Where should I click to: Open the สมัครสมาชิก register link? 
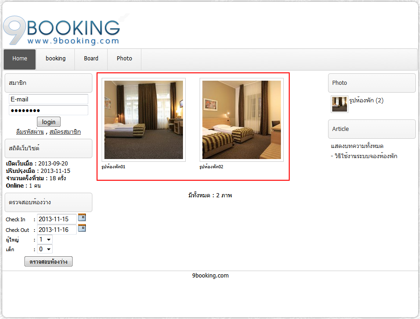point(65,132)
